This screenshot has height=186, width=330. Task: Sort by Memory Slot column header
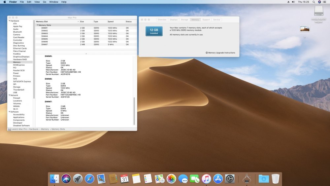57,21
